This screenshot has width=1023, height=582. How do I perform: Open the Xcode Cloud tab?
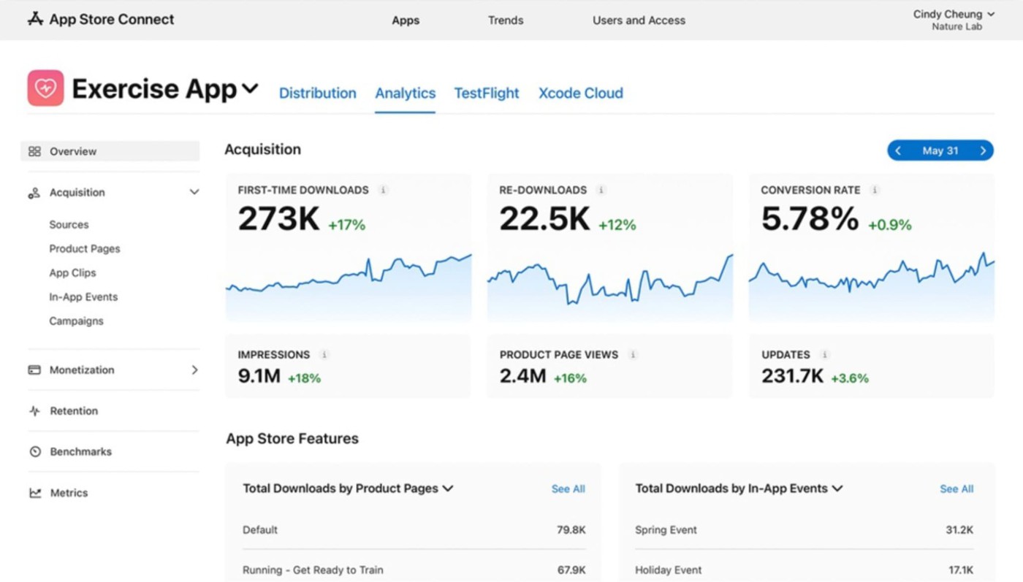[x=581, y=93]
